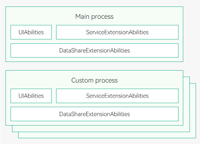Click the Custom process heading text
This screenshot has width=200, height=144.
coord(94,80)
